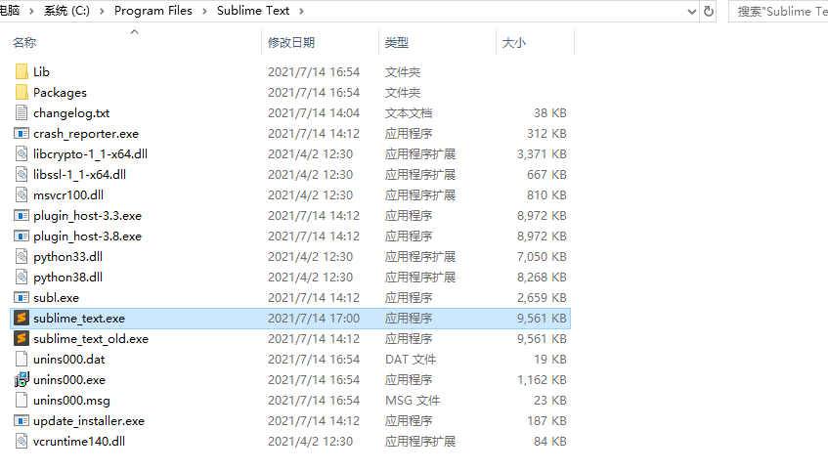Click the Lib folder icon

pos(22,72)
